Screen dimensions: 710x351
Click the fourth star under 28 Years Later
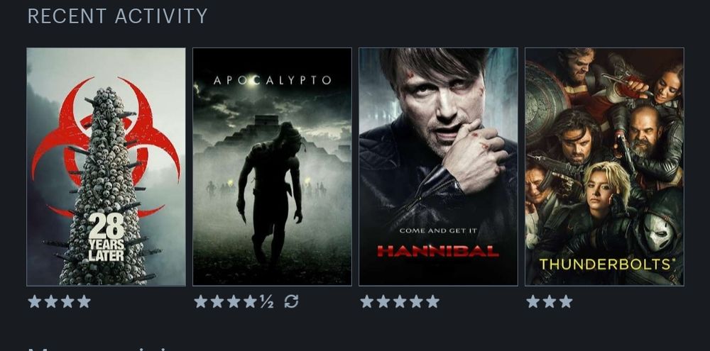tap(84, 301)
